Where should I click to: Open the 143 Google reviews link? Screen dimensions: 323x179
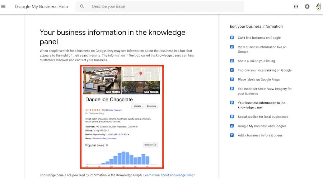112,110
